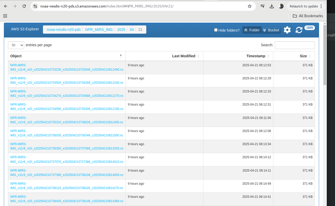Refresh the S3 bucket listing icon

point(299,30)
